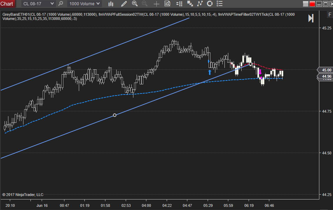Select the trendline anchor circle near 02:53
333x210 pixels.
pyautogui.click(x=115, y=115)
